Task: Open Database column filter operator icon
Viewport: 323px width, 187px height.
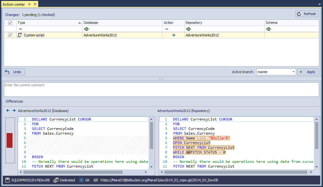Action: 86,29
